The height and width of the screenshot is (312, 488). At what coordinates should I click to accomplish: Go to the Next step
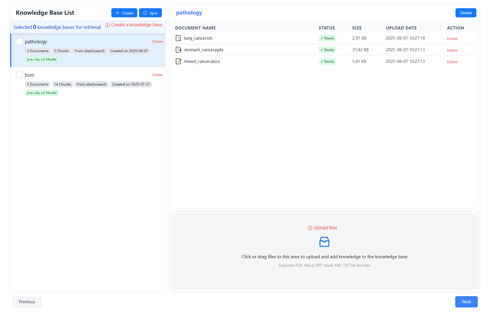click(x=466, y=302)
